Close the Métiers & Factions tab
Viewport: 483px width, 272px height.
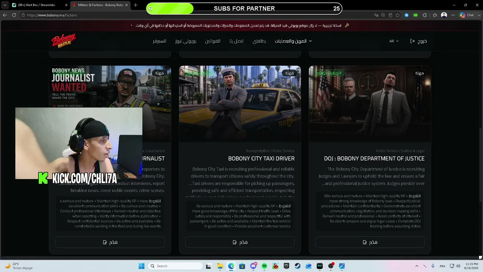tap(126, 5)
